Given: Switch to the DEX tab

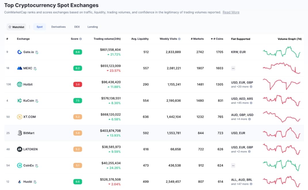Looking at the screenshot, I should [77, 27].
